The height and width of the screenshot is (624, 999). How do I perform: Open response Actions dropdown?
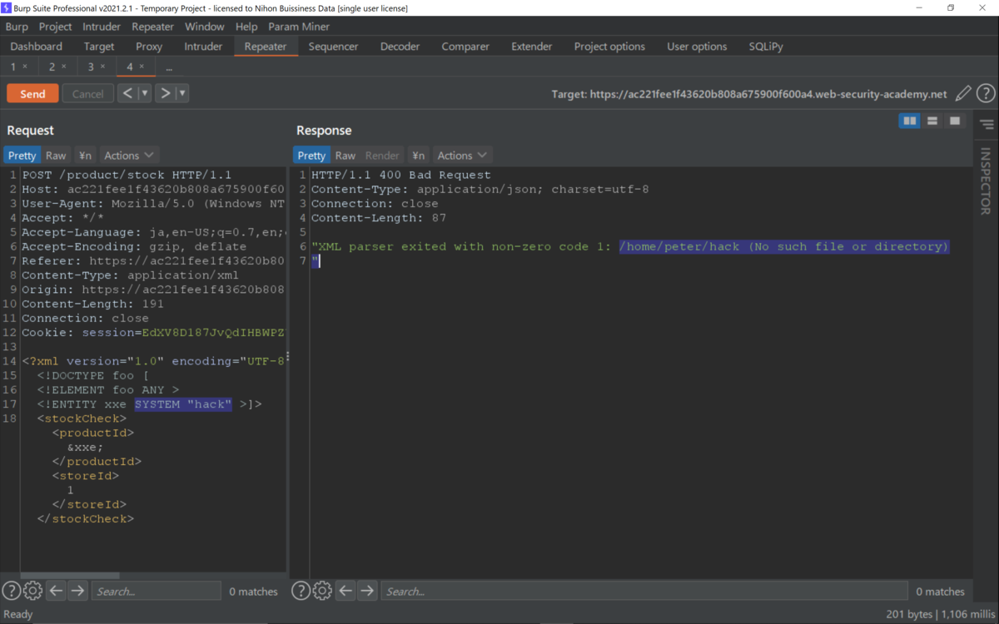[462, 156]
